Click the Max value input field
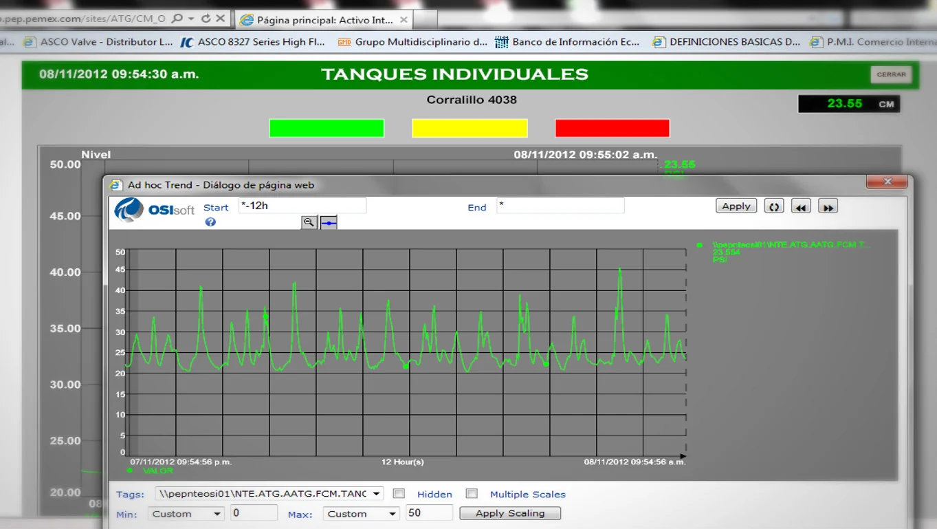937x529 pixels. (429, 513)
